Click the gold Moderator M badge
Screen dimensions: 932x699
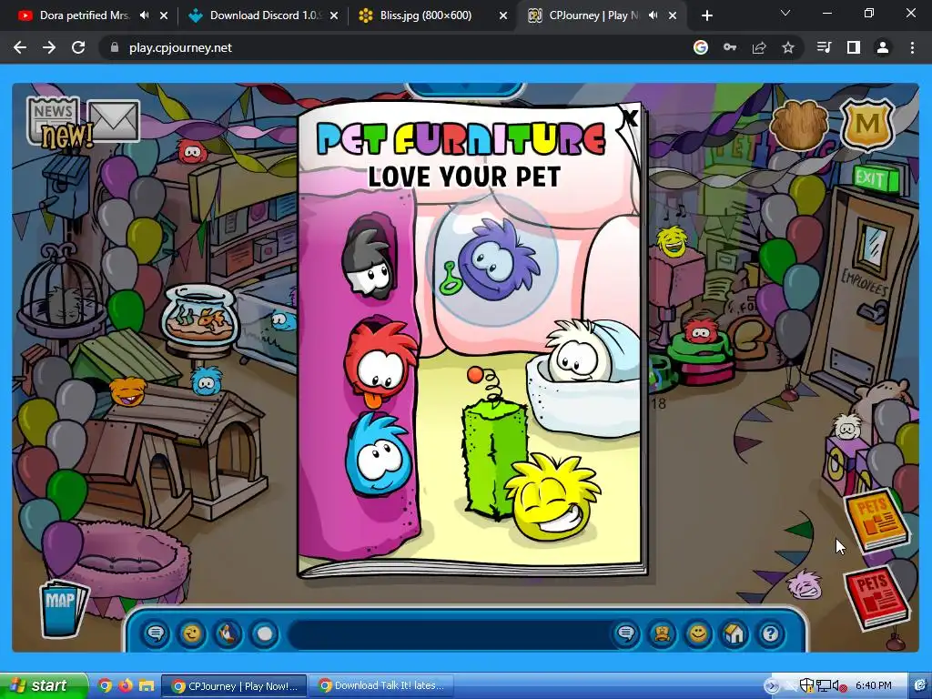click(x=867, y=124)
